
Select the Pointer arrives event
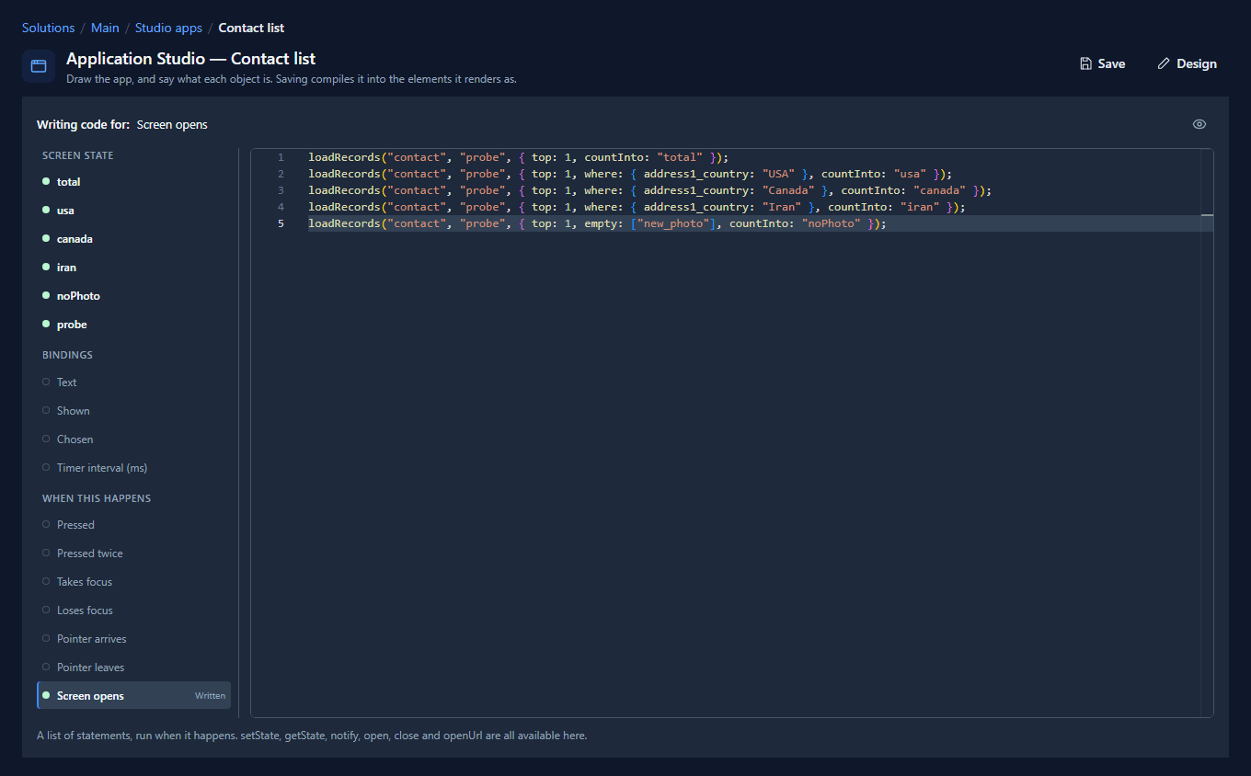[x=133, y=639]
